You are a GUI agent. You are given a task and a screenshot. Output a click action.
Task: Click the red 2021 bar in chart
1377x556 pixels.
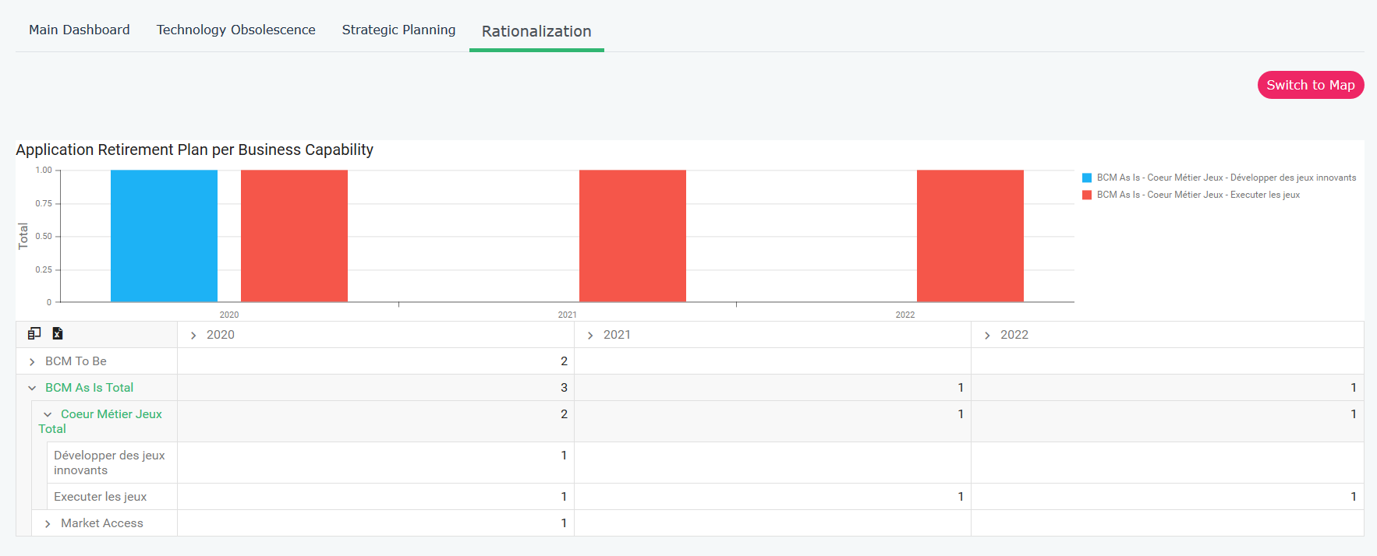[x=632, y=236]
